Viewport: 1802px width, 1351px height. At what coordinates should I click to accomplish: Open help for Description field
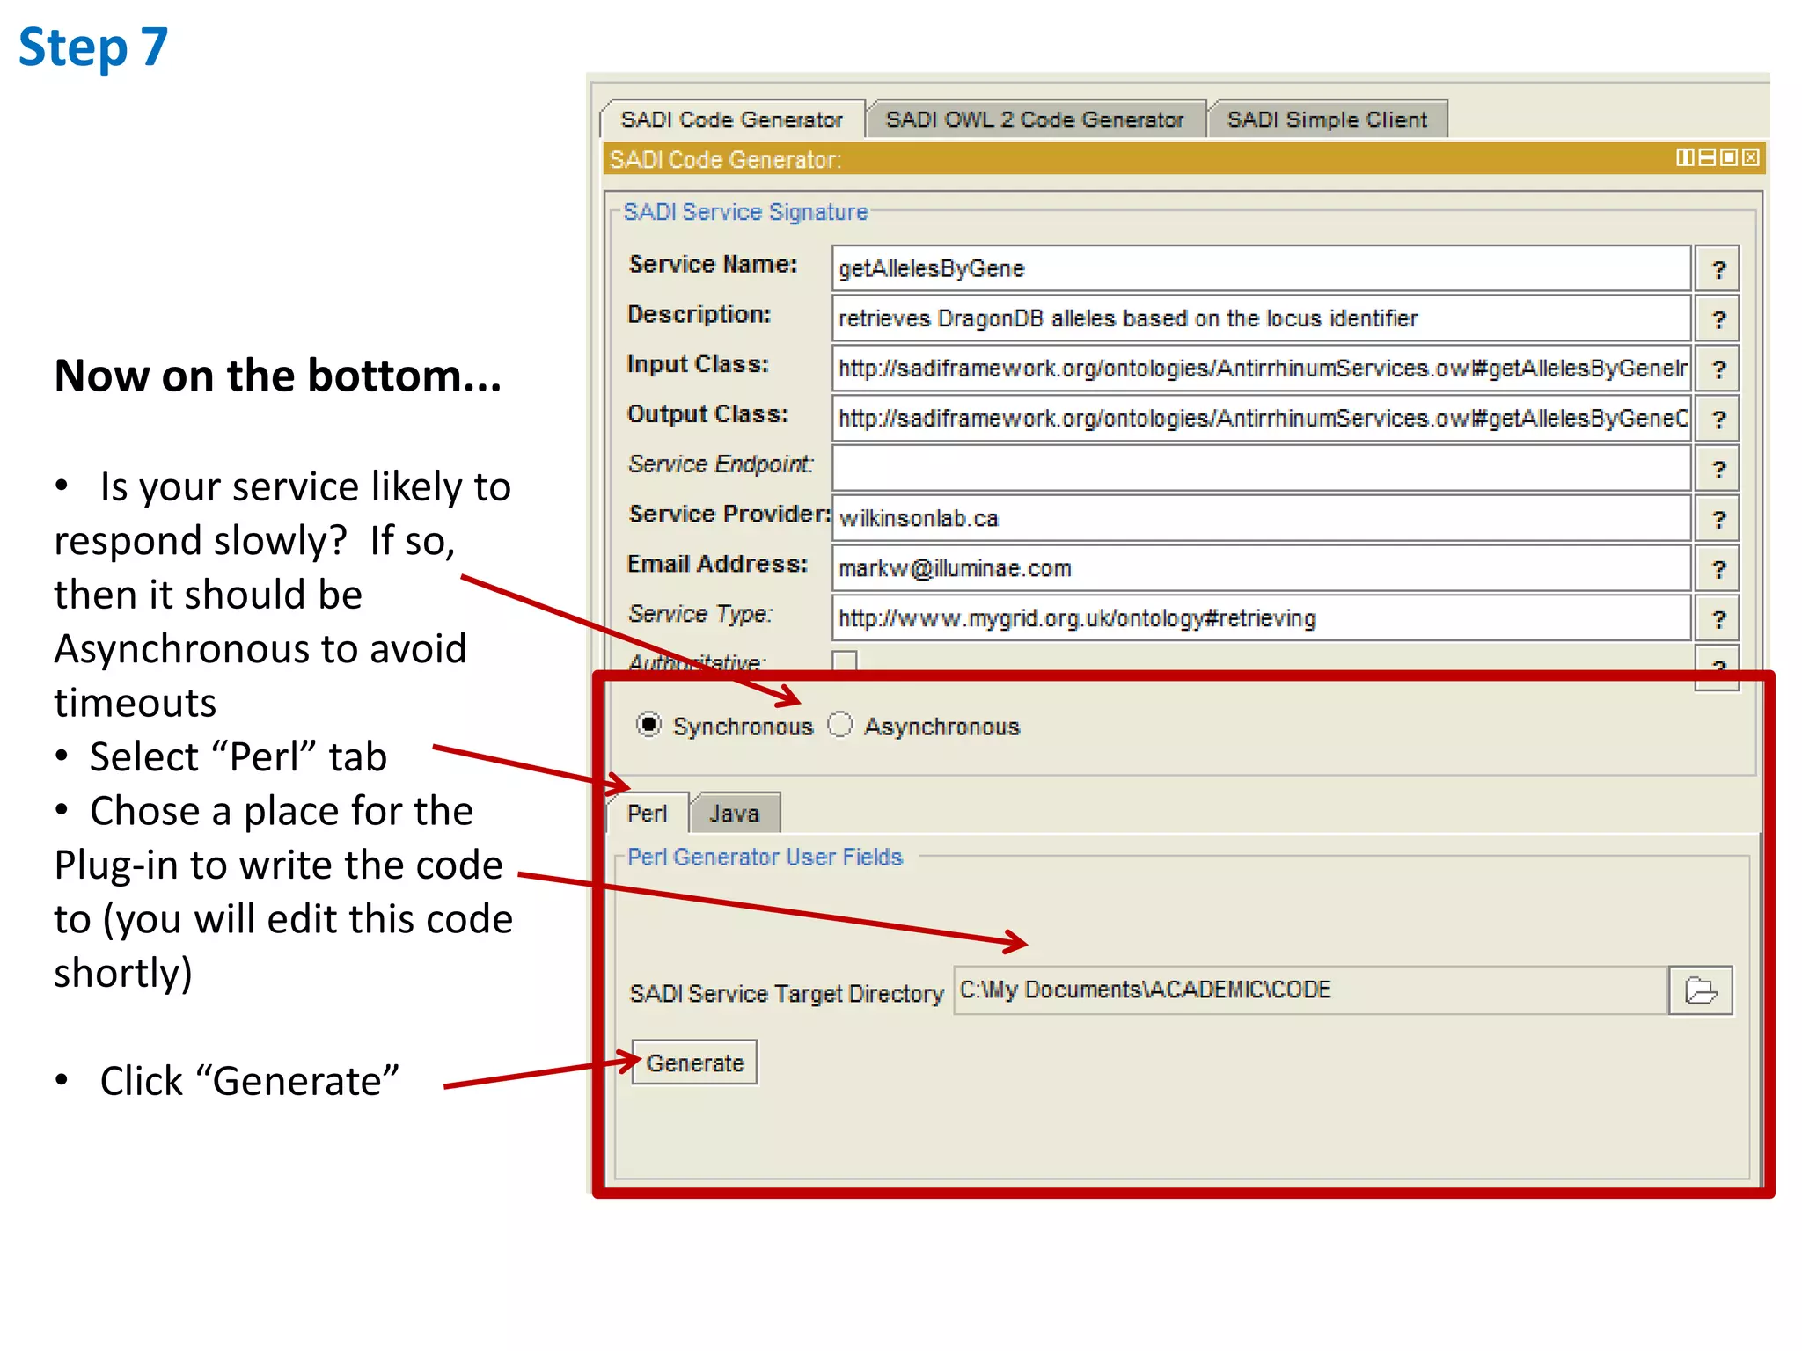point(1718,318)
